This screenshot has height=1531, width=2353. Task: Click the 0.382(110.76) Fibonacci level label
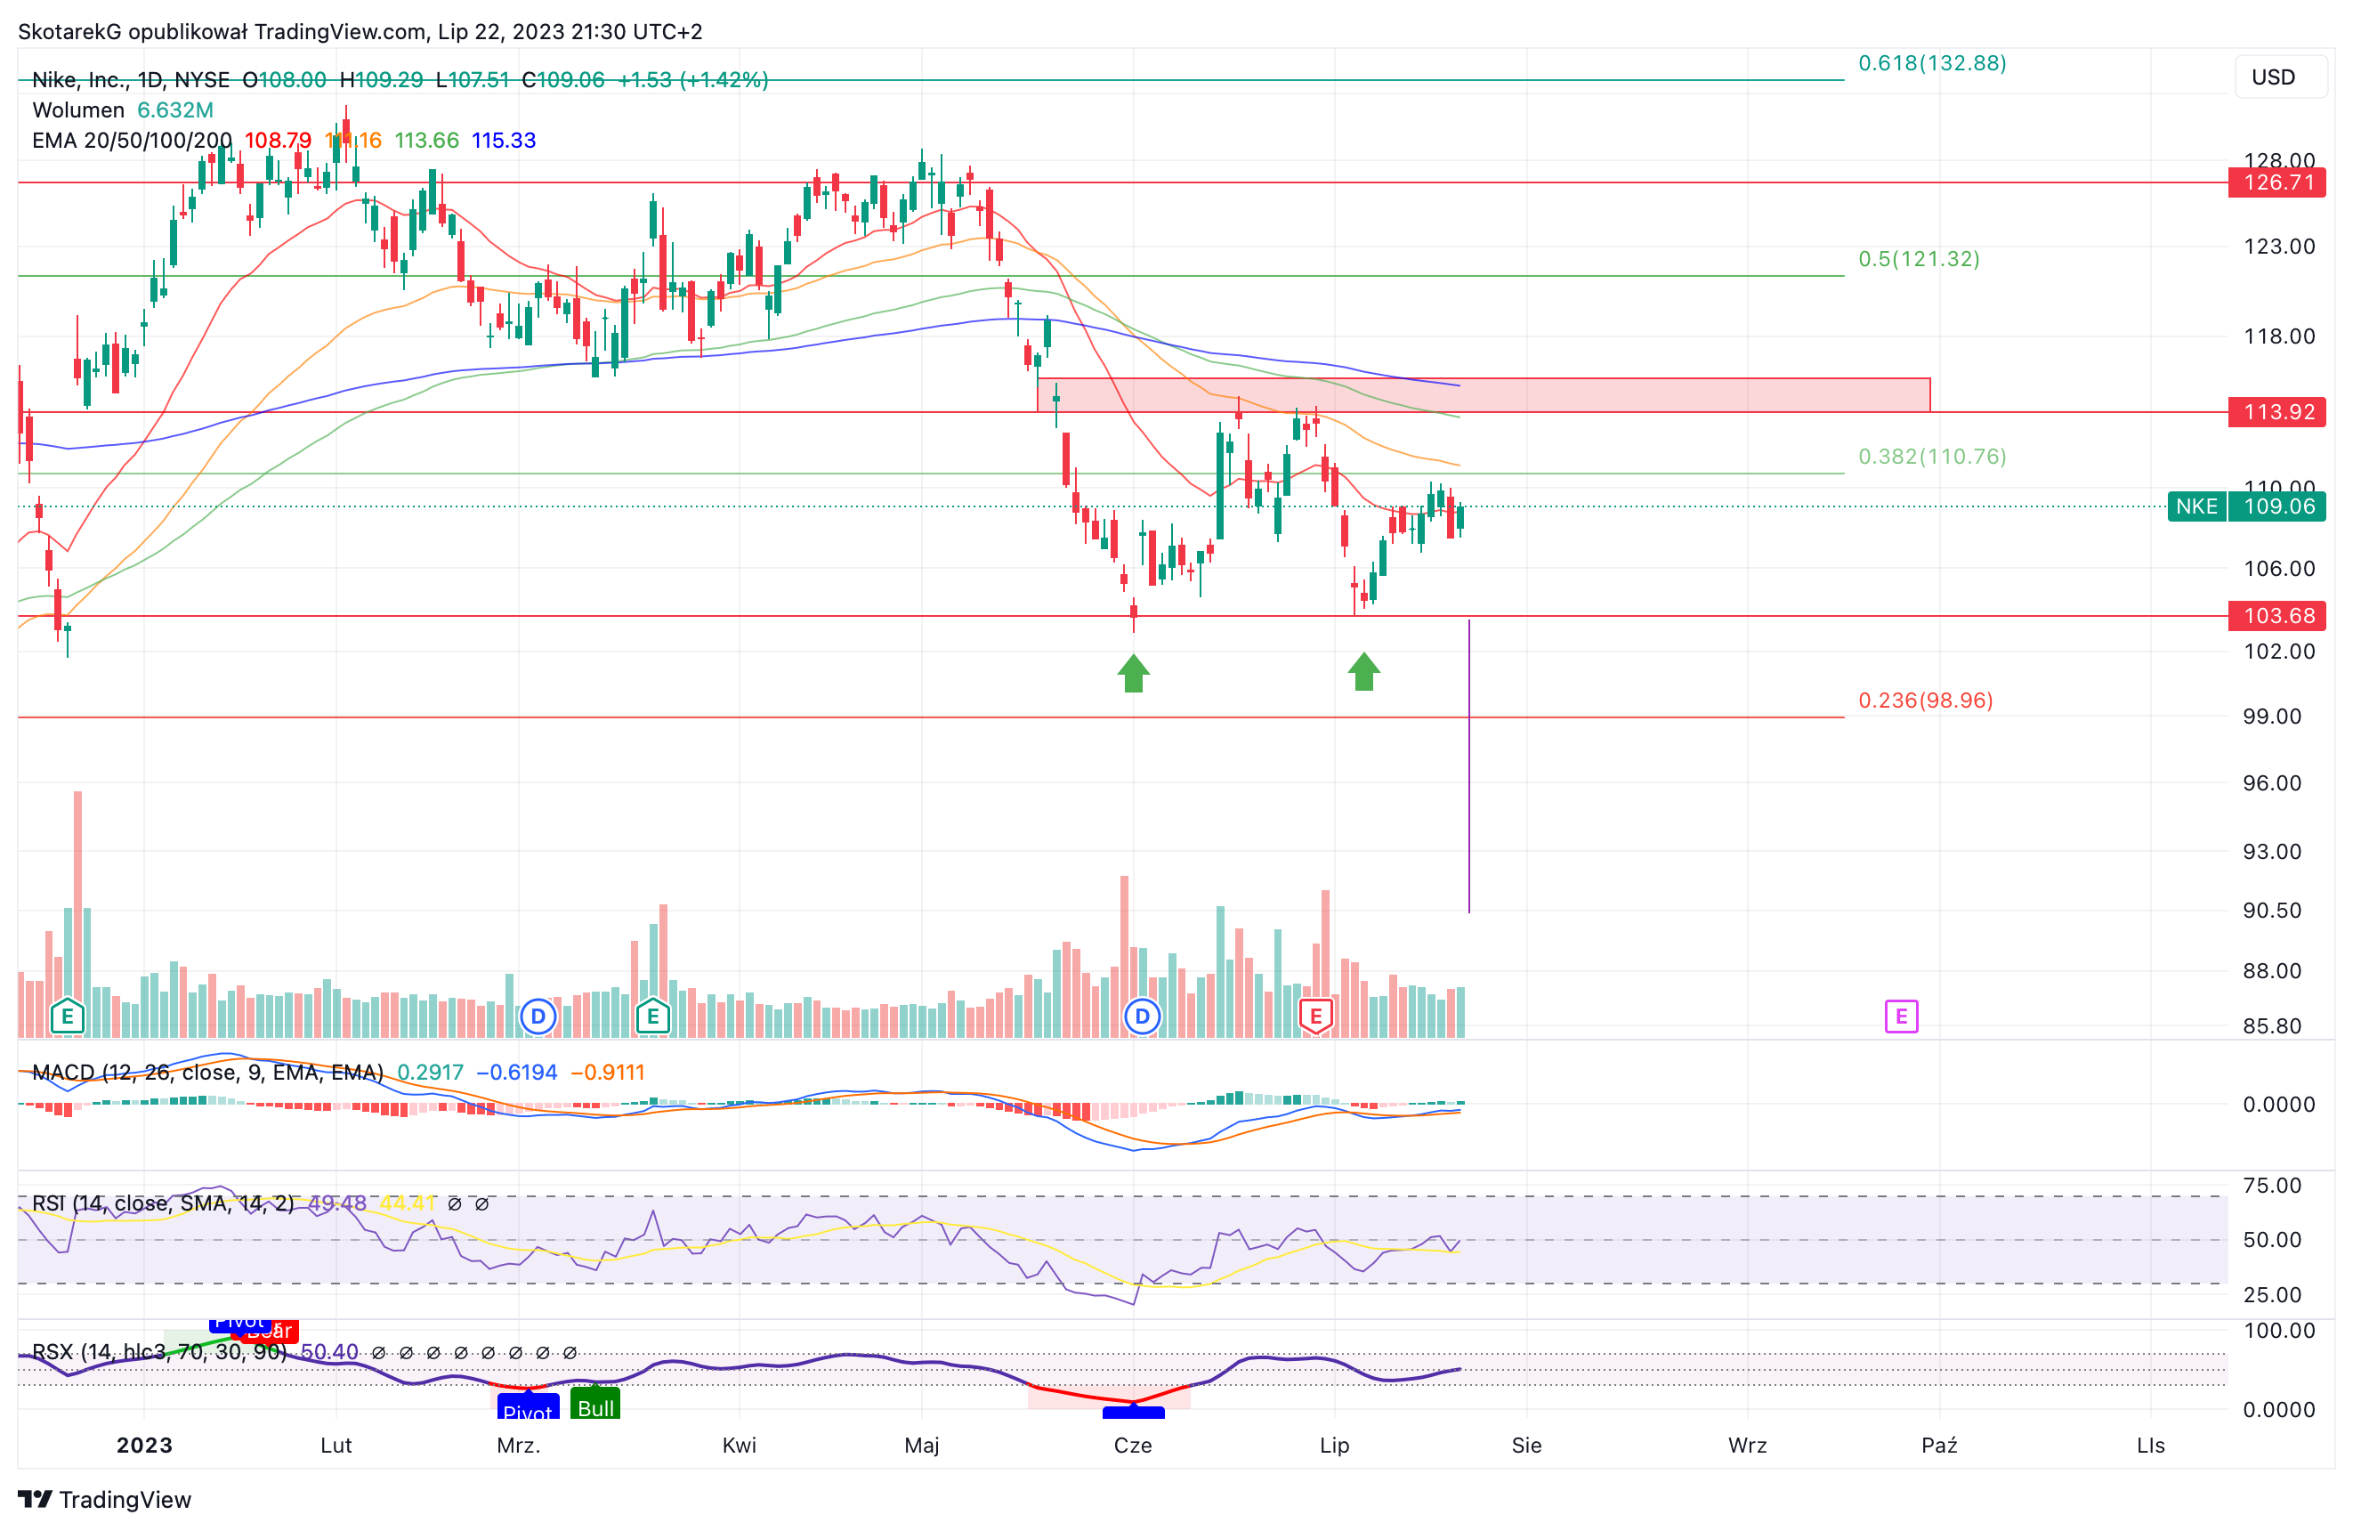click(1932, 457)
